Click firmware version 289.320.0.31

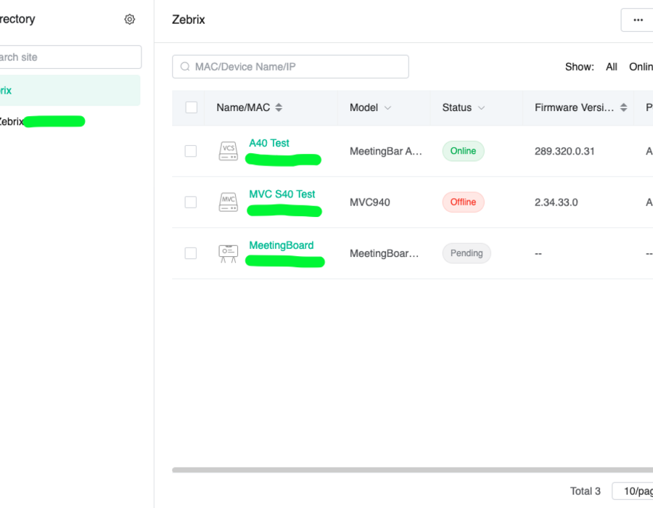pos(564,151)
